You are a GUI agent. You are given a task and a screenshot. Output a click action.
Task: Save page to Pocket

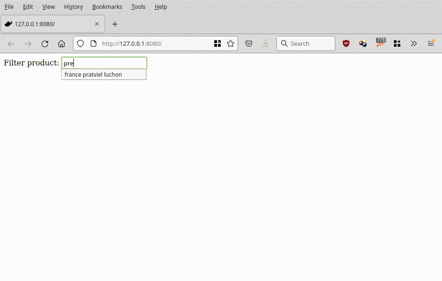pos(249,43)
